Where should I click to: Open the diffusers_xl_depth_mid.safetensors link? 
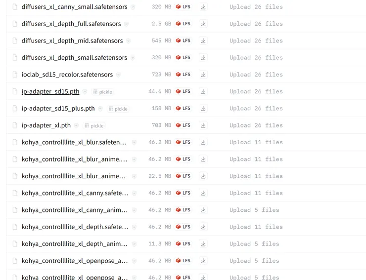coord(72,41)
